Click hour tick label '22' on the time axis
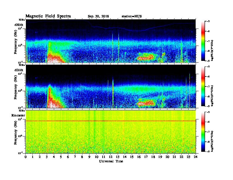 point(182,157)
